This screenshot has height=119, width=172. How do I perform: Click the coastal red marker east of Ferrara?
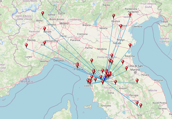pos(130,45)
